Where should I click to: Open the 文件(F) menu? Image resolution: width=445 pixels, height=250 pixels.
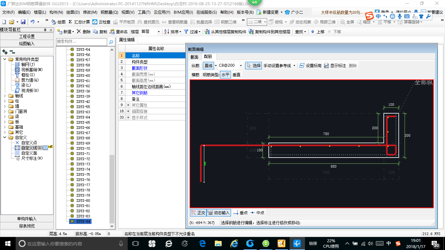tap(8, 12)
